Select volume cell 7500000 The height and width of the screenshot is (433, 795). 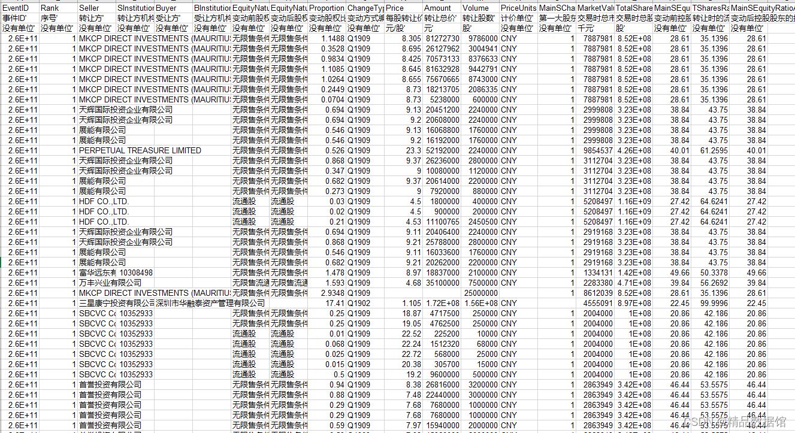480,283
